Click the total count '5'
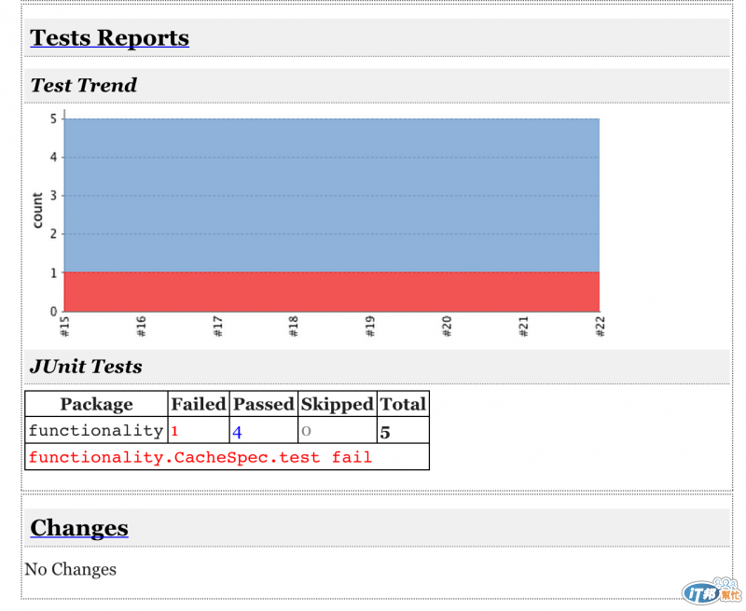The width and height of the screenshot is (746, 611). point(385,433)
